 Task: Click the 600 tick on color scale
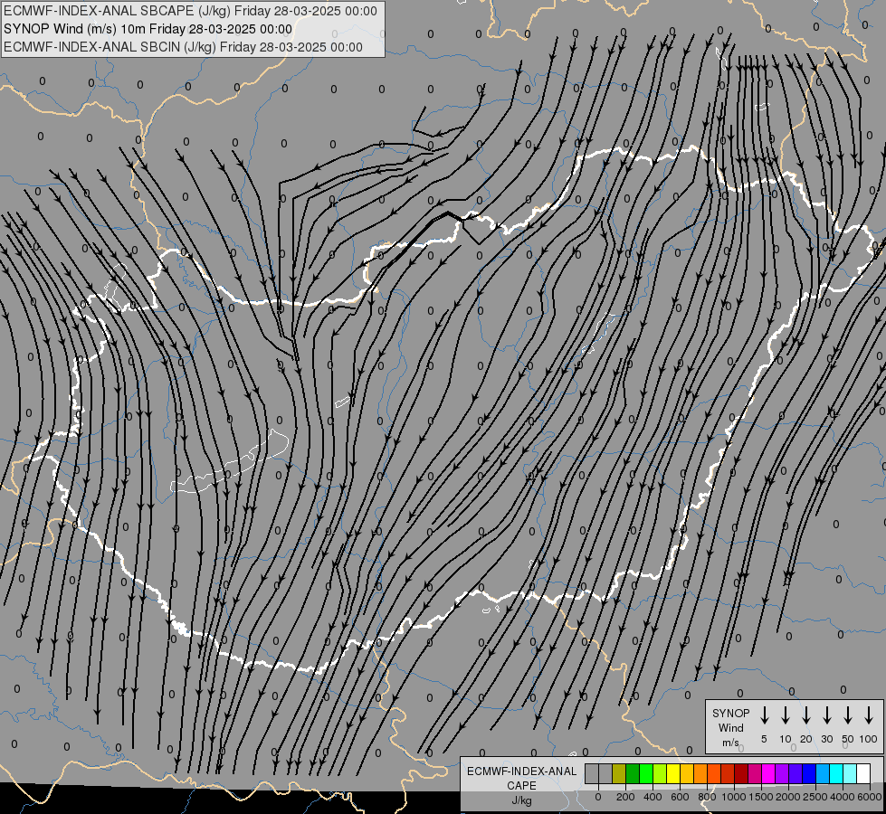pos(680,797)
